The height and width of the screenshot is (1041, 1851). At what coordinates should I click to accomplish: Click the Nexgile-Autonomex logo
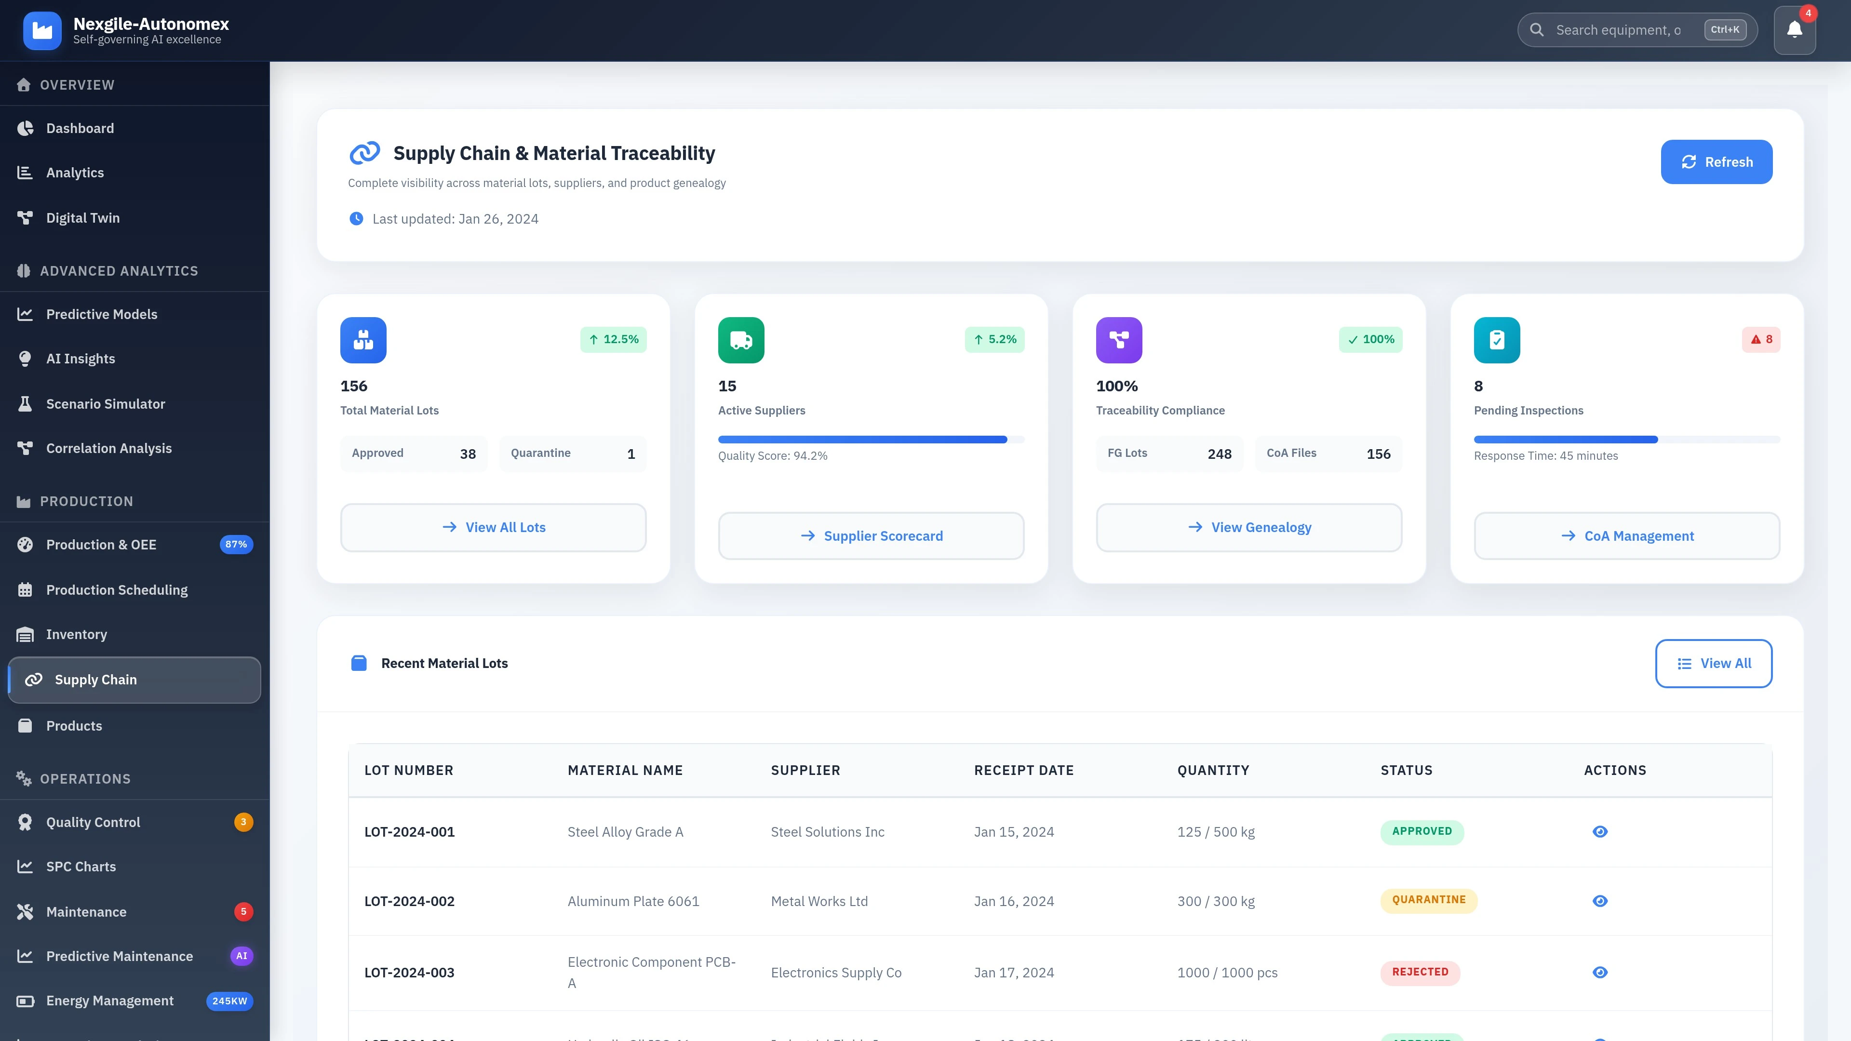click(42, 30)
